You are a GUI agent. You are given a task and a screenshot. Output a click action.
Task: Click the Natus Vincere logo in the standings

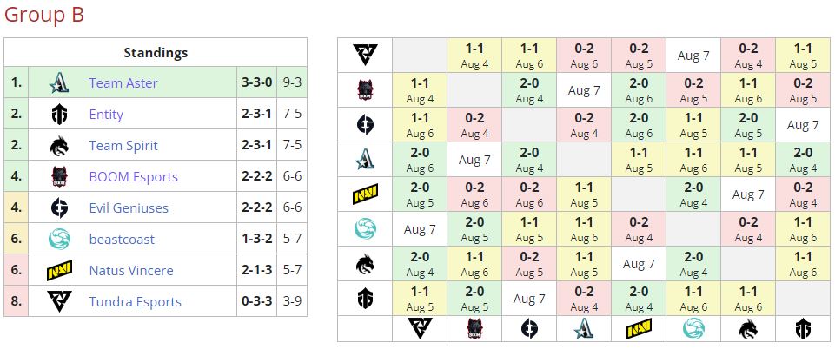[58, 271]
